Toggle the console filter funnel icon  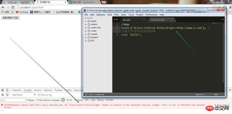pyautogui.click(x=7, y=95)
